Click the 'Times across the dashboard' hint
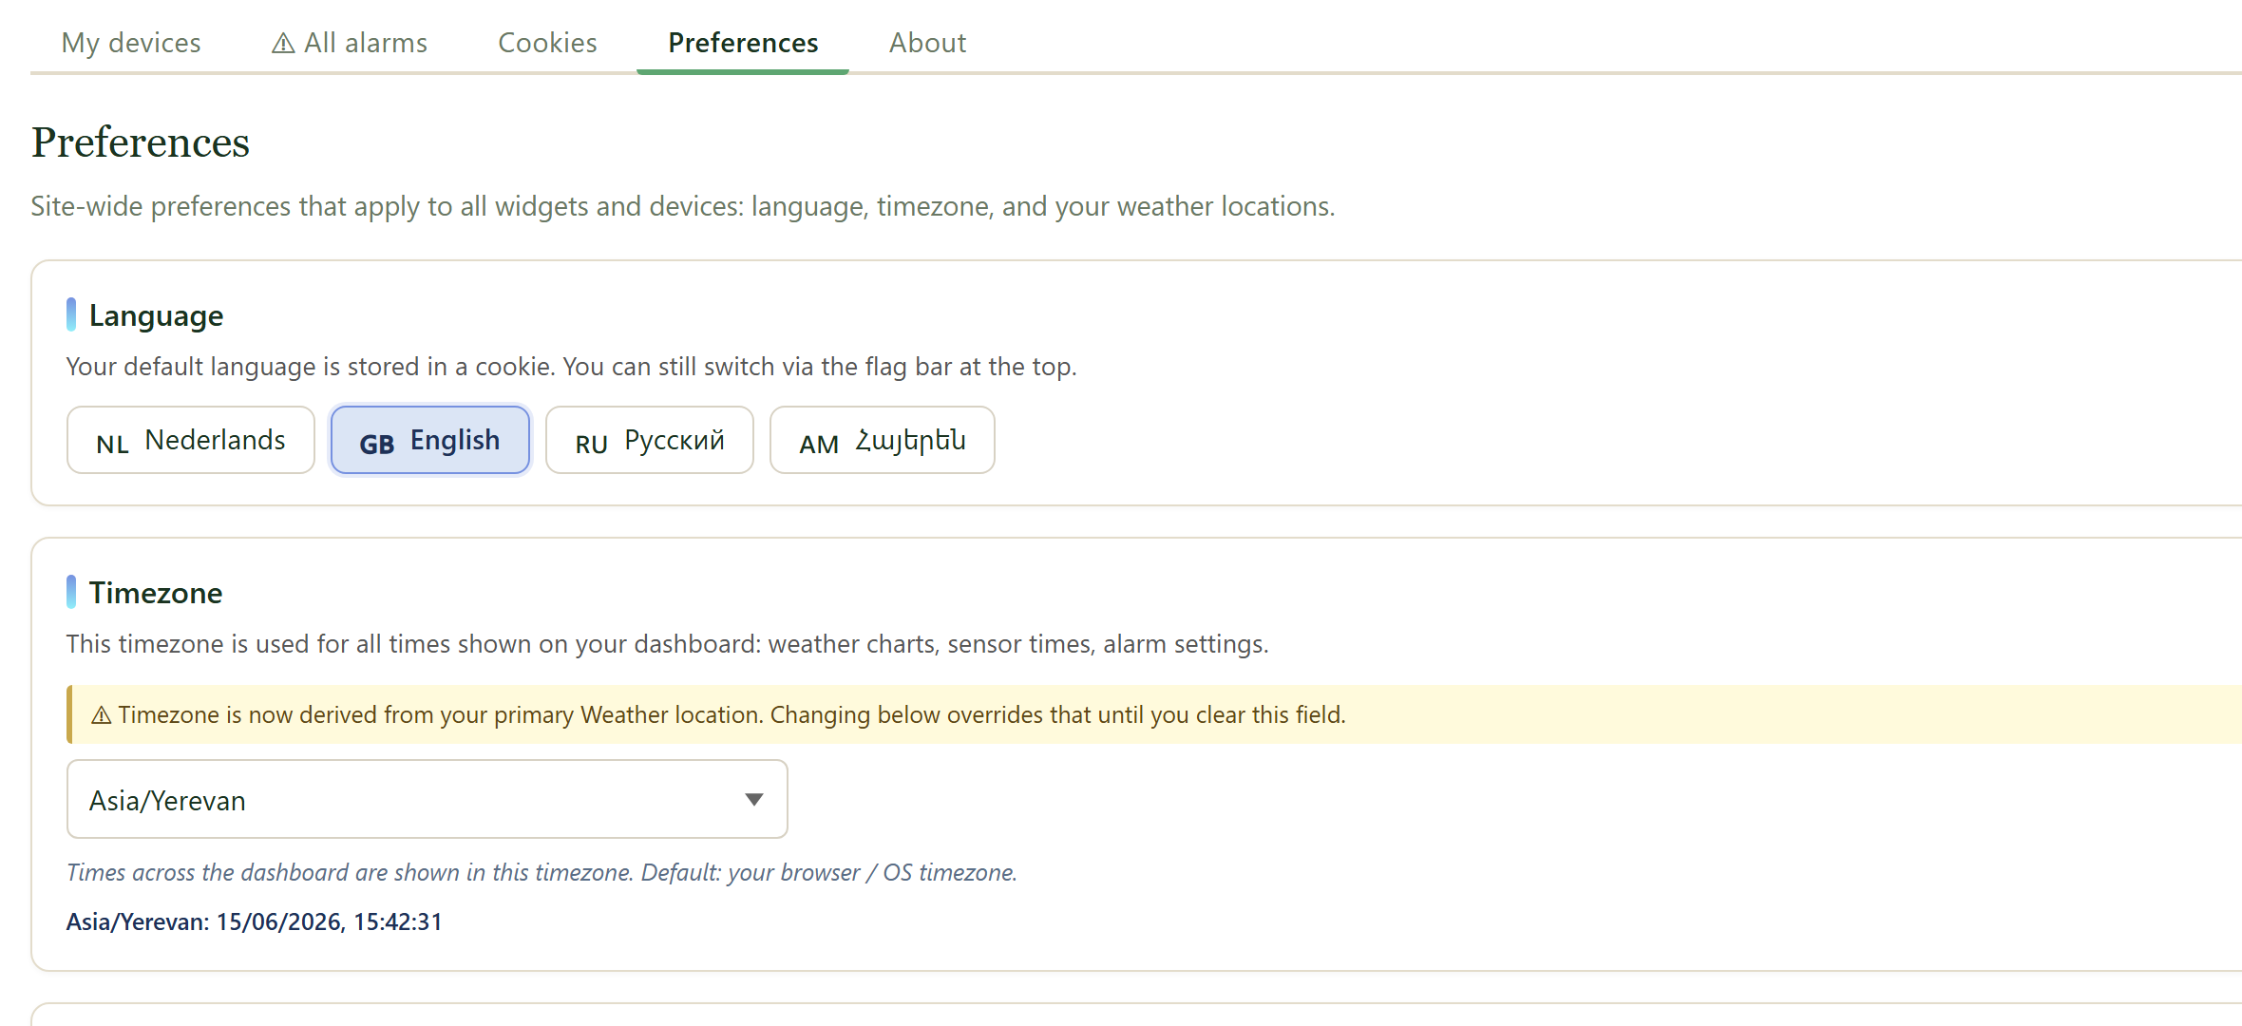This screenshot has width=2242, height=1026. pos(541,872)
